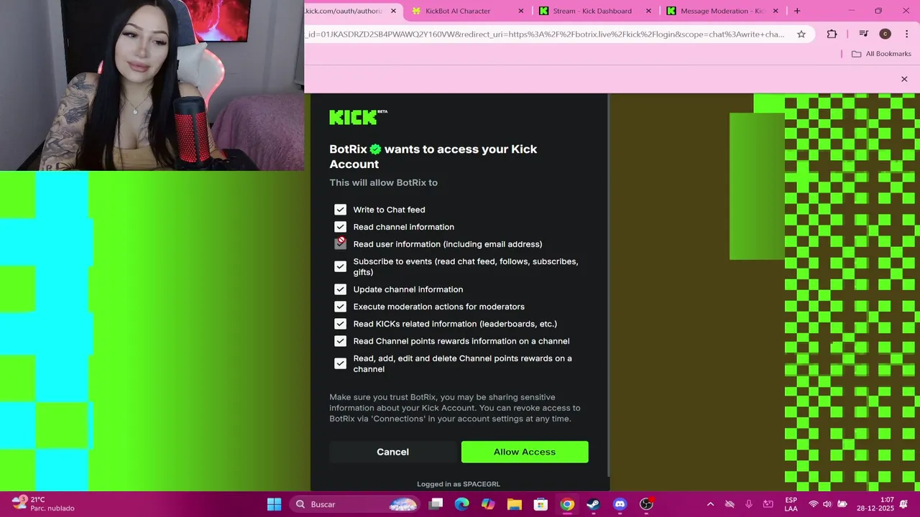Uncheck Subscribe to events permission
Viewport: 920px width, 517px height.
pos(340,266)
